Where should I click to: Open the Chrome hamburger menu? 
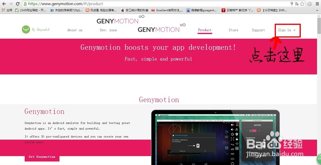[317, 4]
